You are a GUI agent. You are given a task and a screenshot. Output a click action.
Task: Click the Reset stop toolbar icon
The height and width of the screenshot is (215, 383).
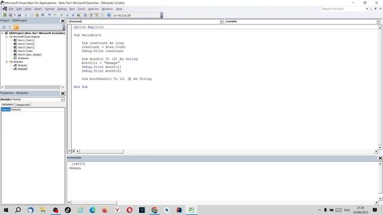tap(73, 15)
